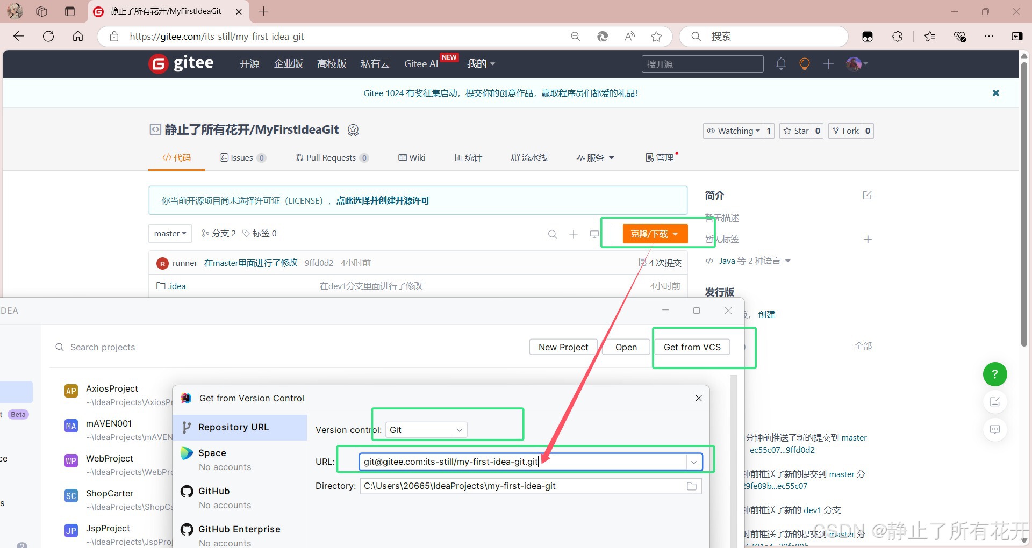Viewport: 1032px width, 548px height.
Task: Open the 流水线 tab
Action: pyautogui.click(x=529, y=157)
